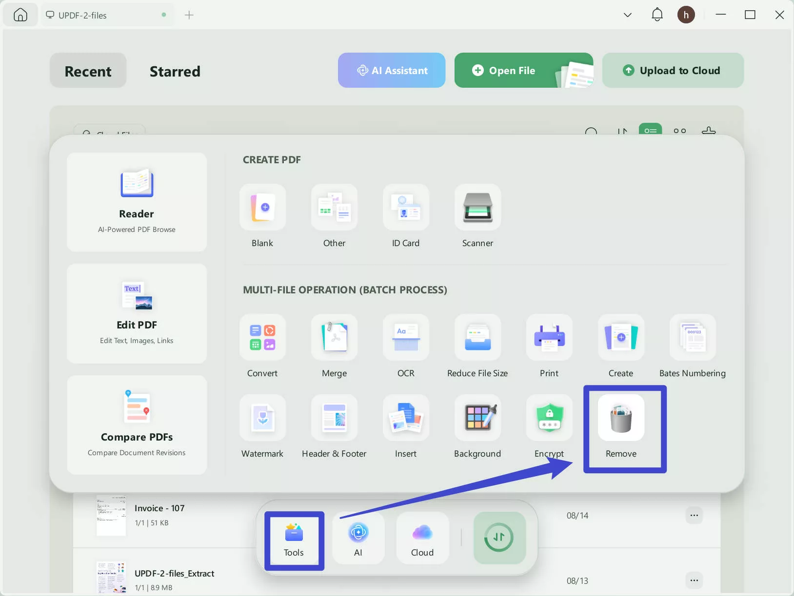794x596 pixels.
Task: Select the UPDF-2-files tab
Action: pyautogui.click(x=108, y=15)
